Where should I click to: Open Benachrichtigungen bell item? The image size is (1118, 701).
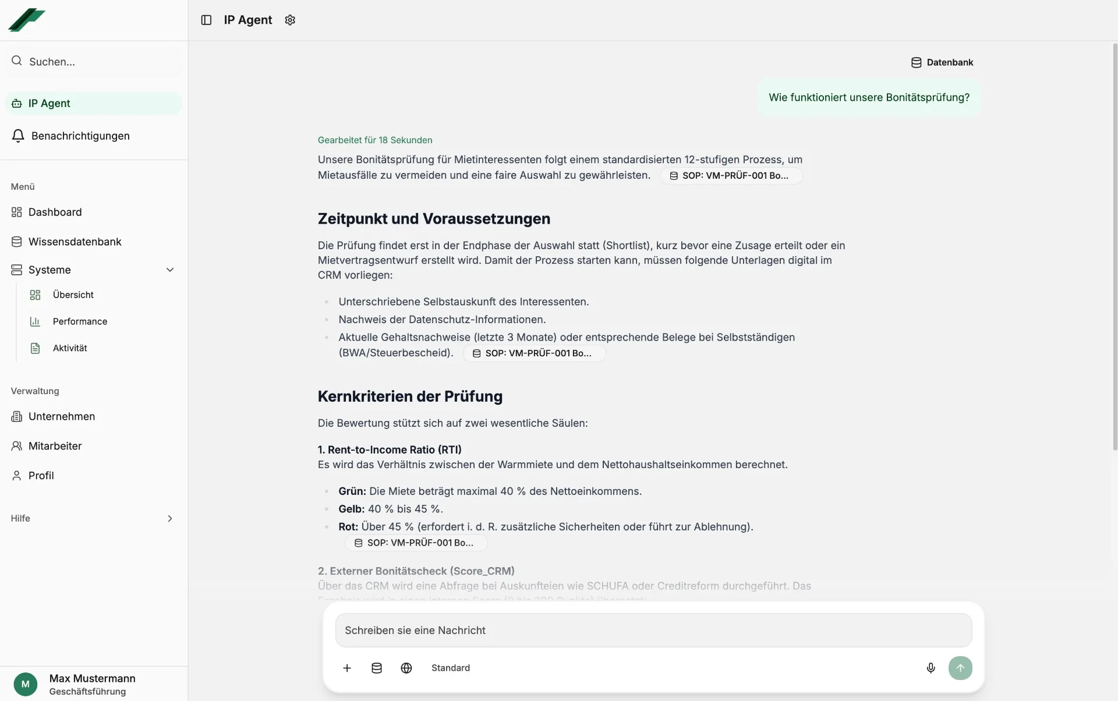click(x=80, y=136)
